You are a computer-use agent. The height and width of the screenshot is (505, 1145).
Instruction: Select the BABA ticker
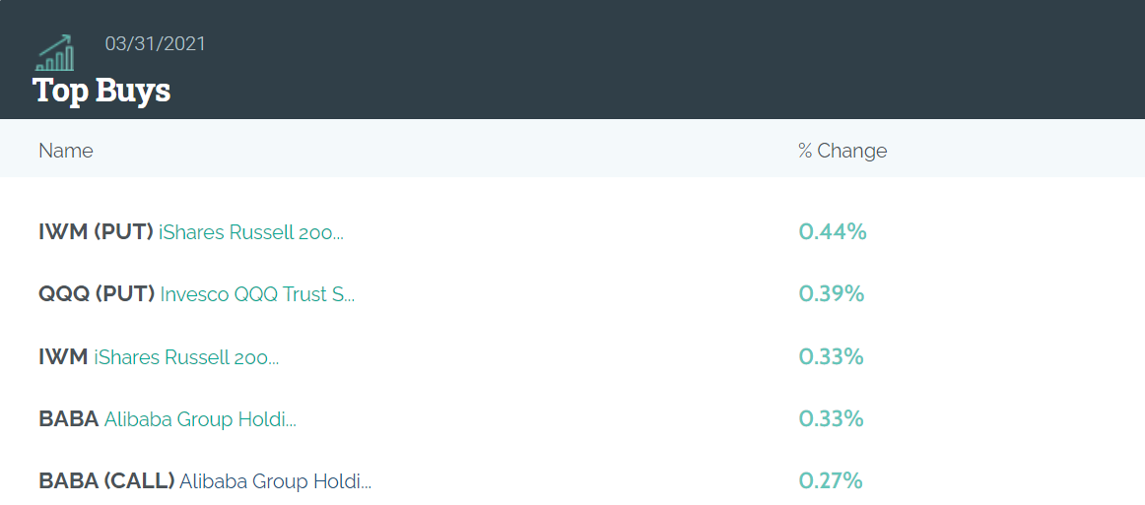click(x=69, y=419)
